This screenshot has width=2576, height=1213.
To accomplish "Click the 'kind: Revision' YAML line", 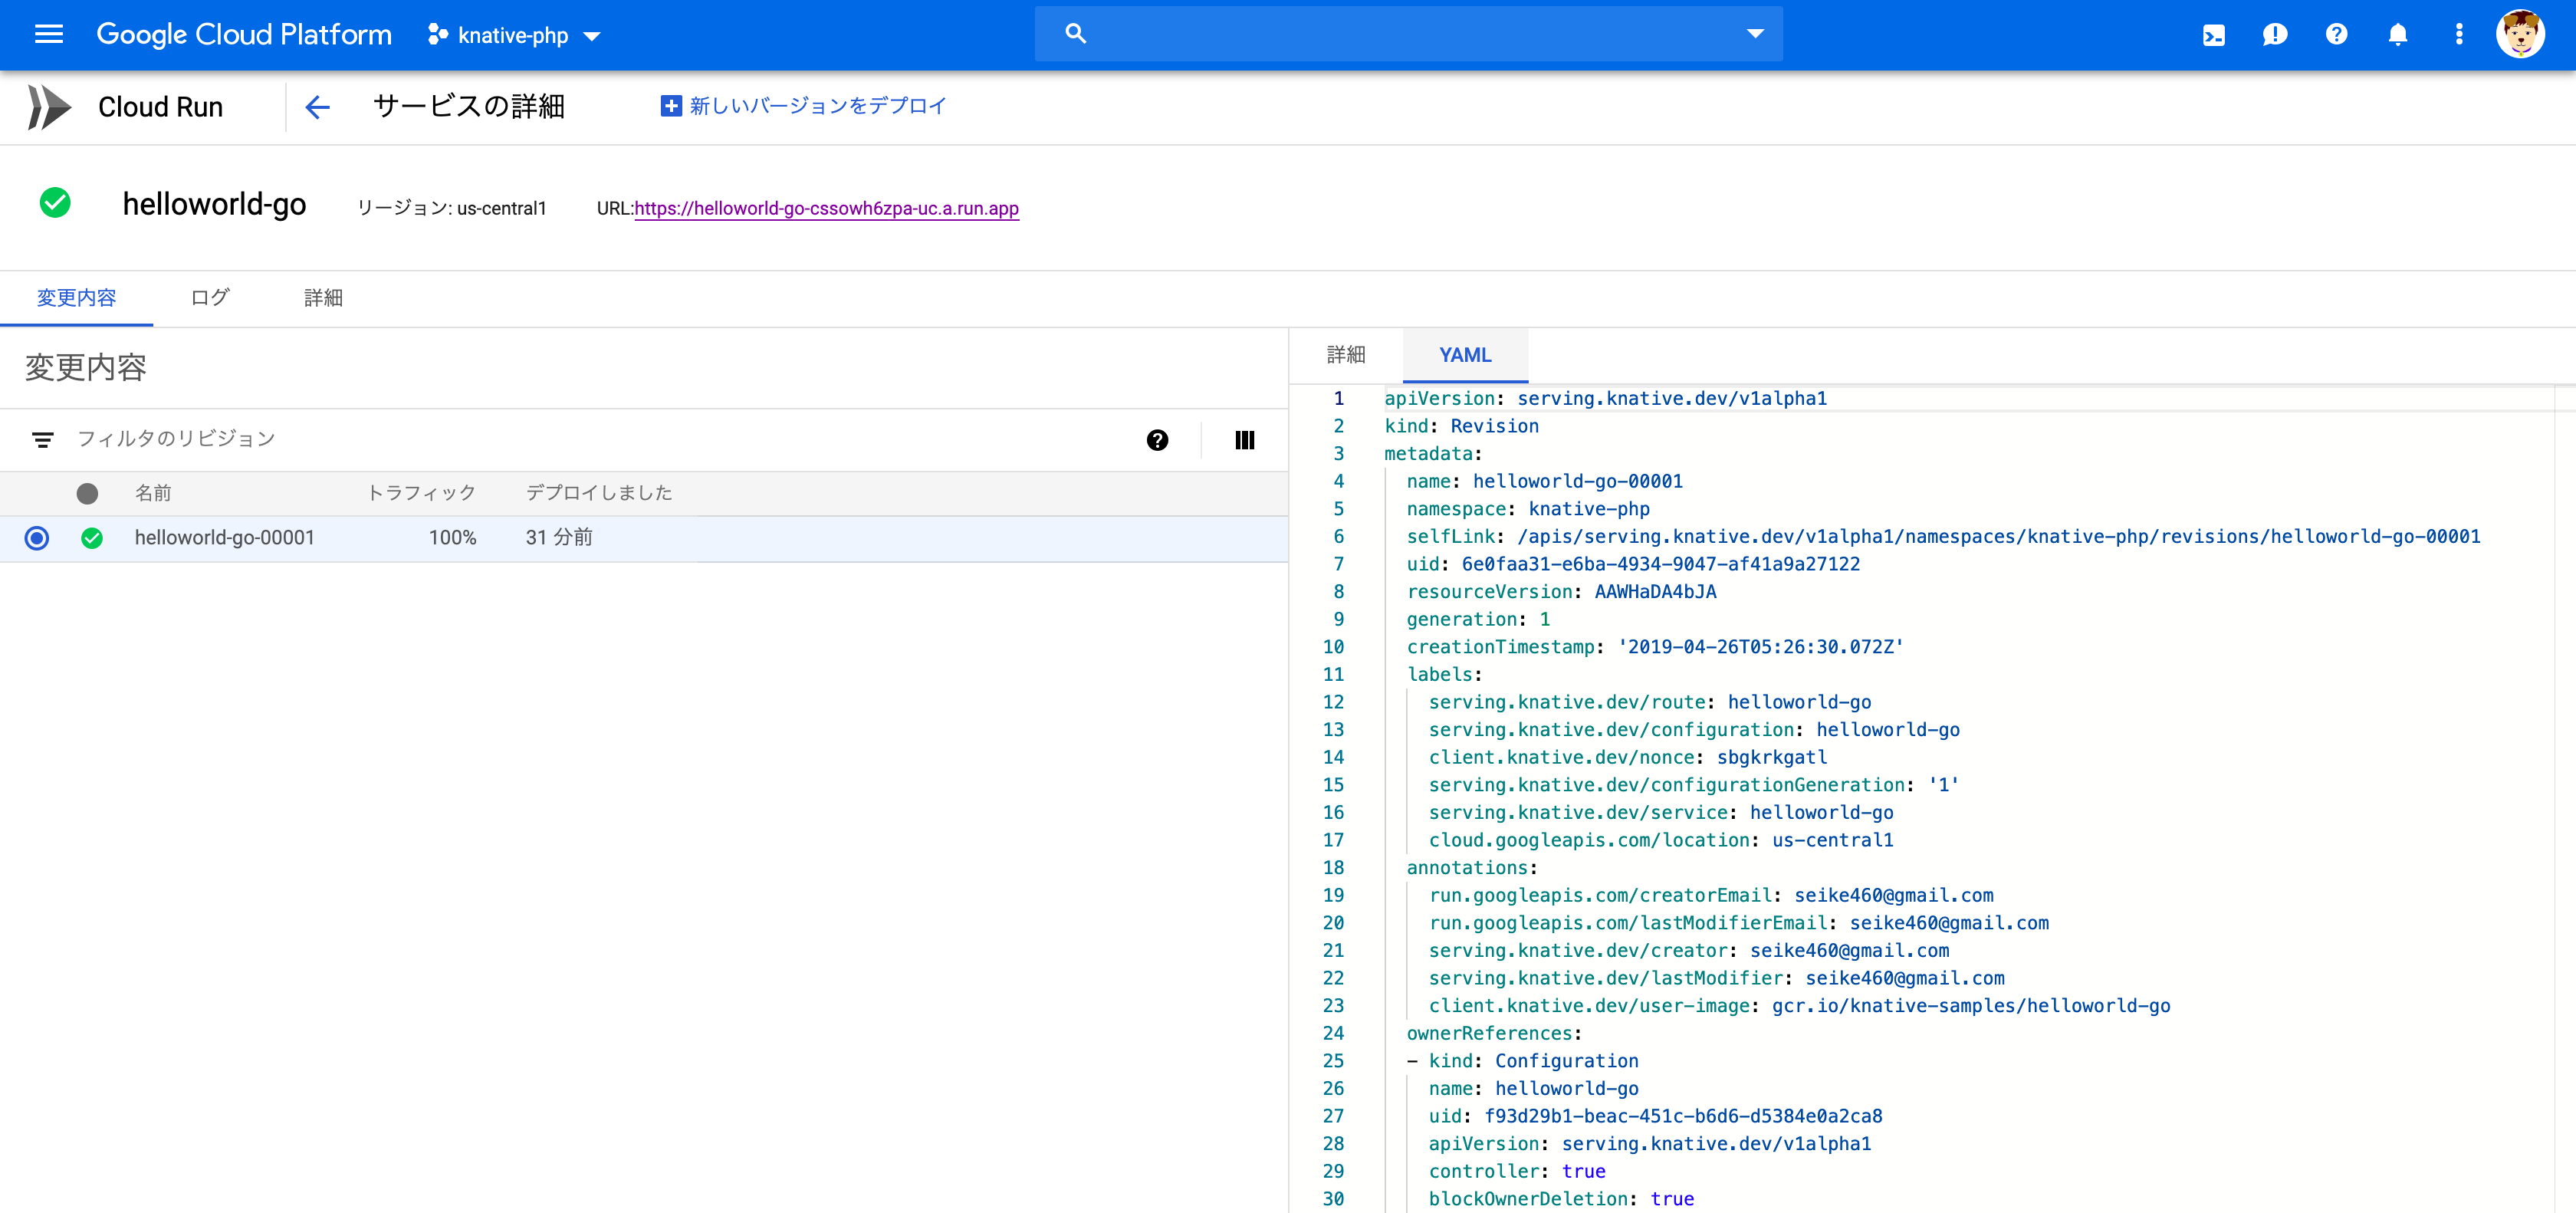I will click(1461, 426).
